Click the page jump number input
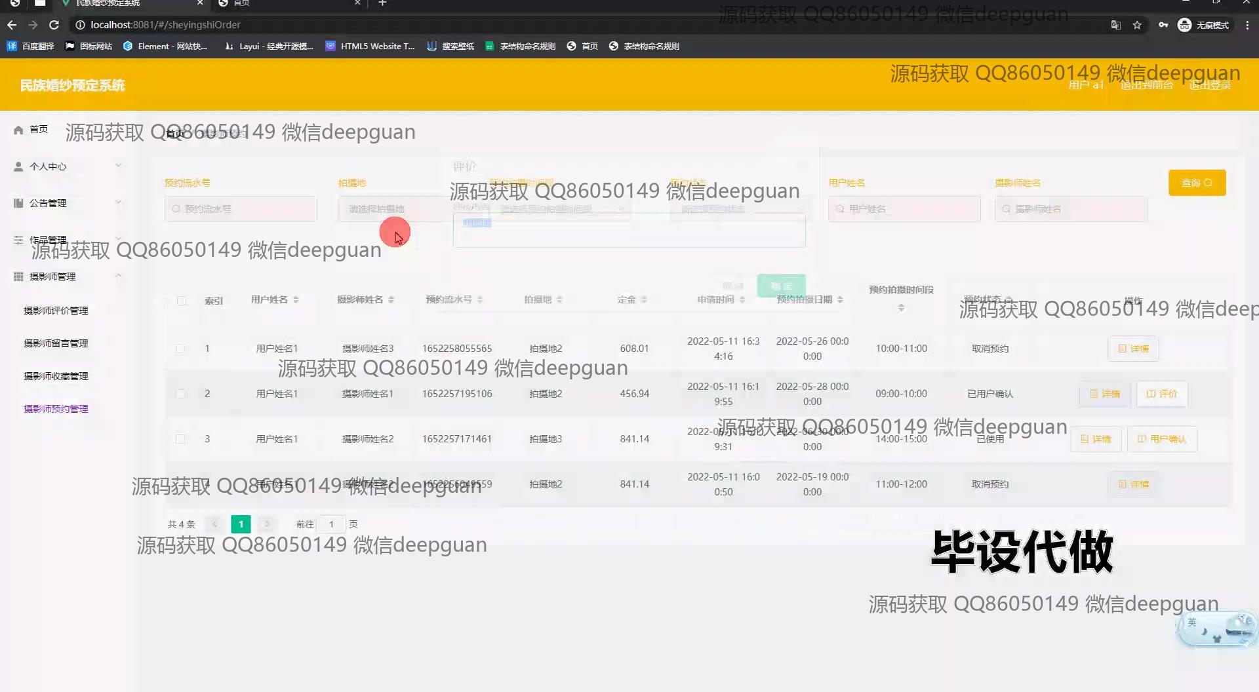The width and height of the screenshot is (1259, 692). pyautogui.click(x=332, y=524)
